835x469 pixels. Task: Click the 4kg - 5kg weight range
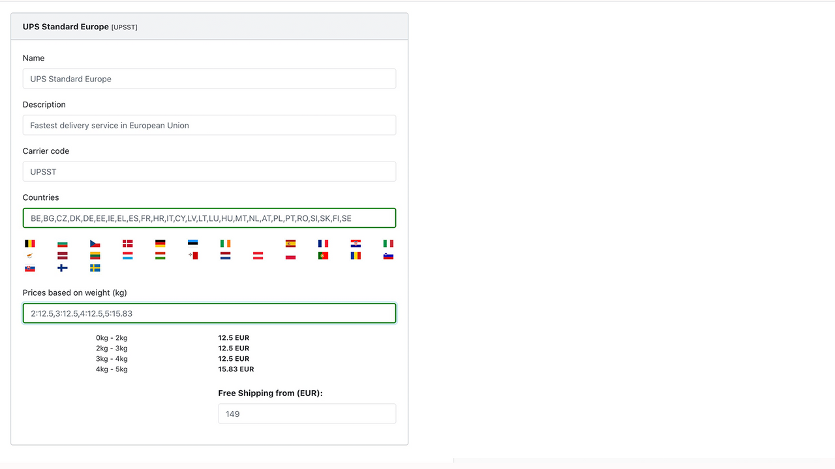pyautogui.click(x=112, y=369)
